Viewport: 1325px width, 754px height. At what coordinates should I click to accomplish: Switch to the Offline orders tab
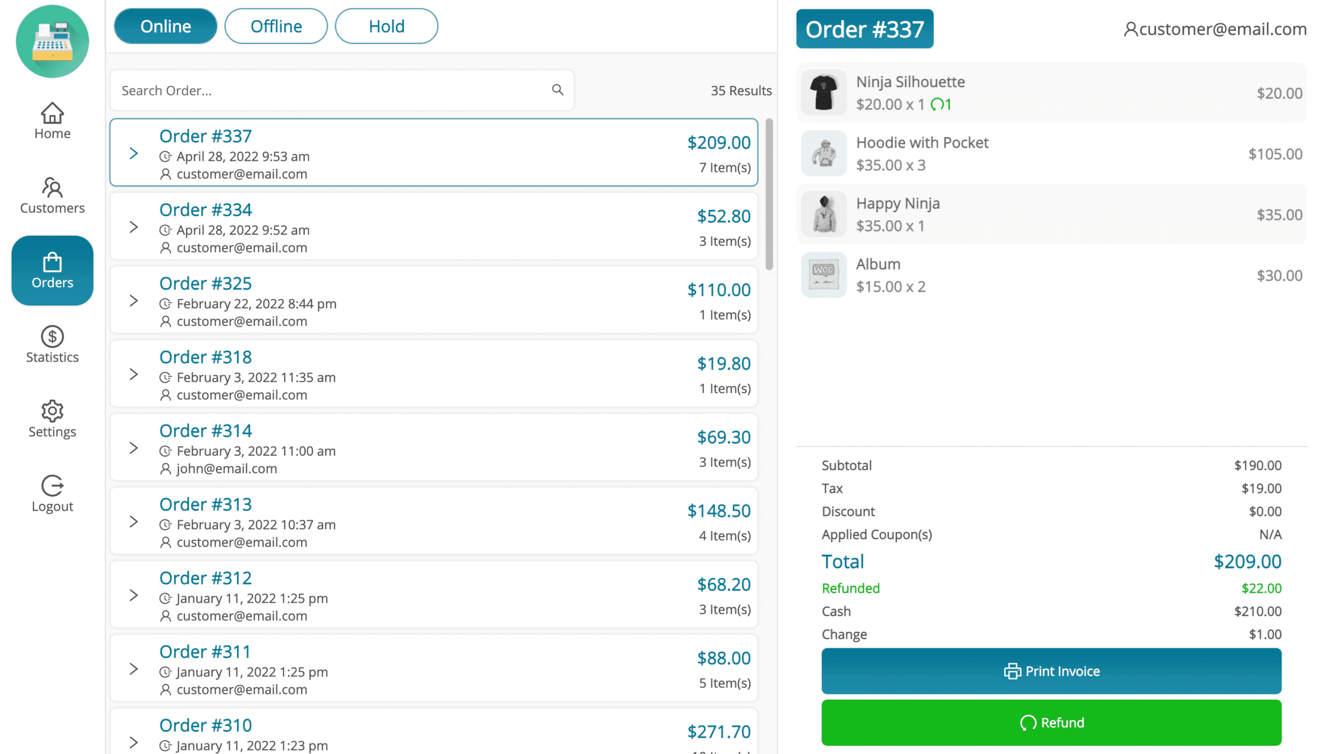click(x=275, y=26)
